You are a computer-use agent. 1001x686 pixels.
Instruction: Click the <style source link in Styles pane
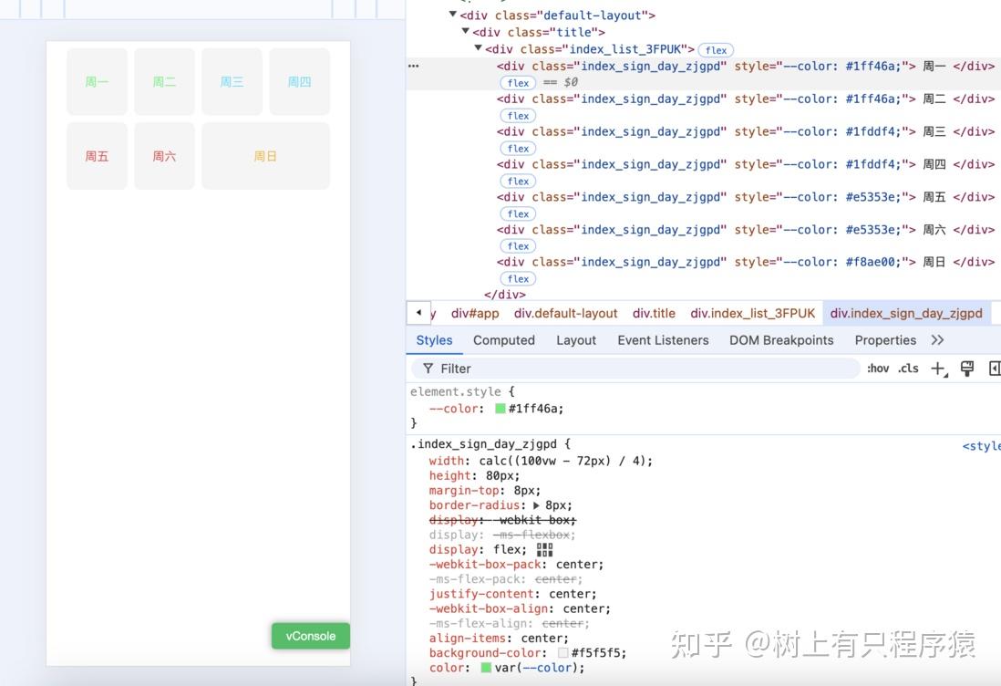coord(983,445)
